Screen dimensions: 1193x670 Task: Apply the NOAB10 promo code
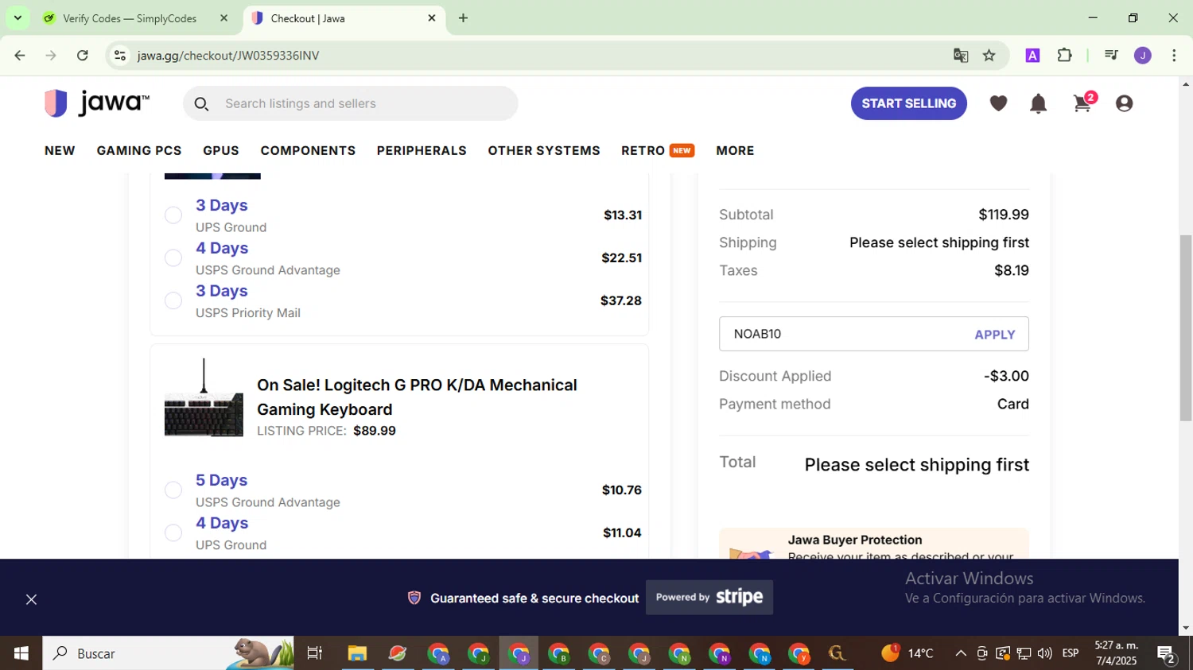pos(995,335)
